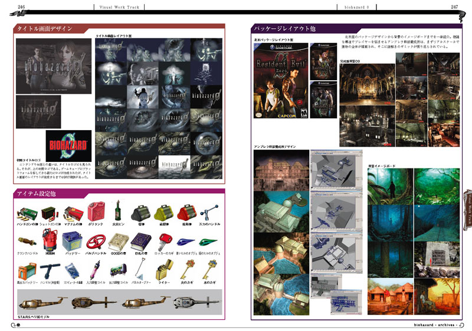Select the red valve handle wheel
Image resolution: width=472 pixels, height=331 pixels.
pos(96,242)
